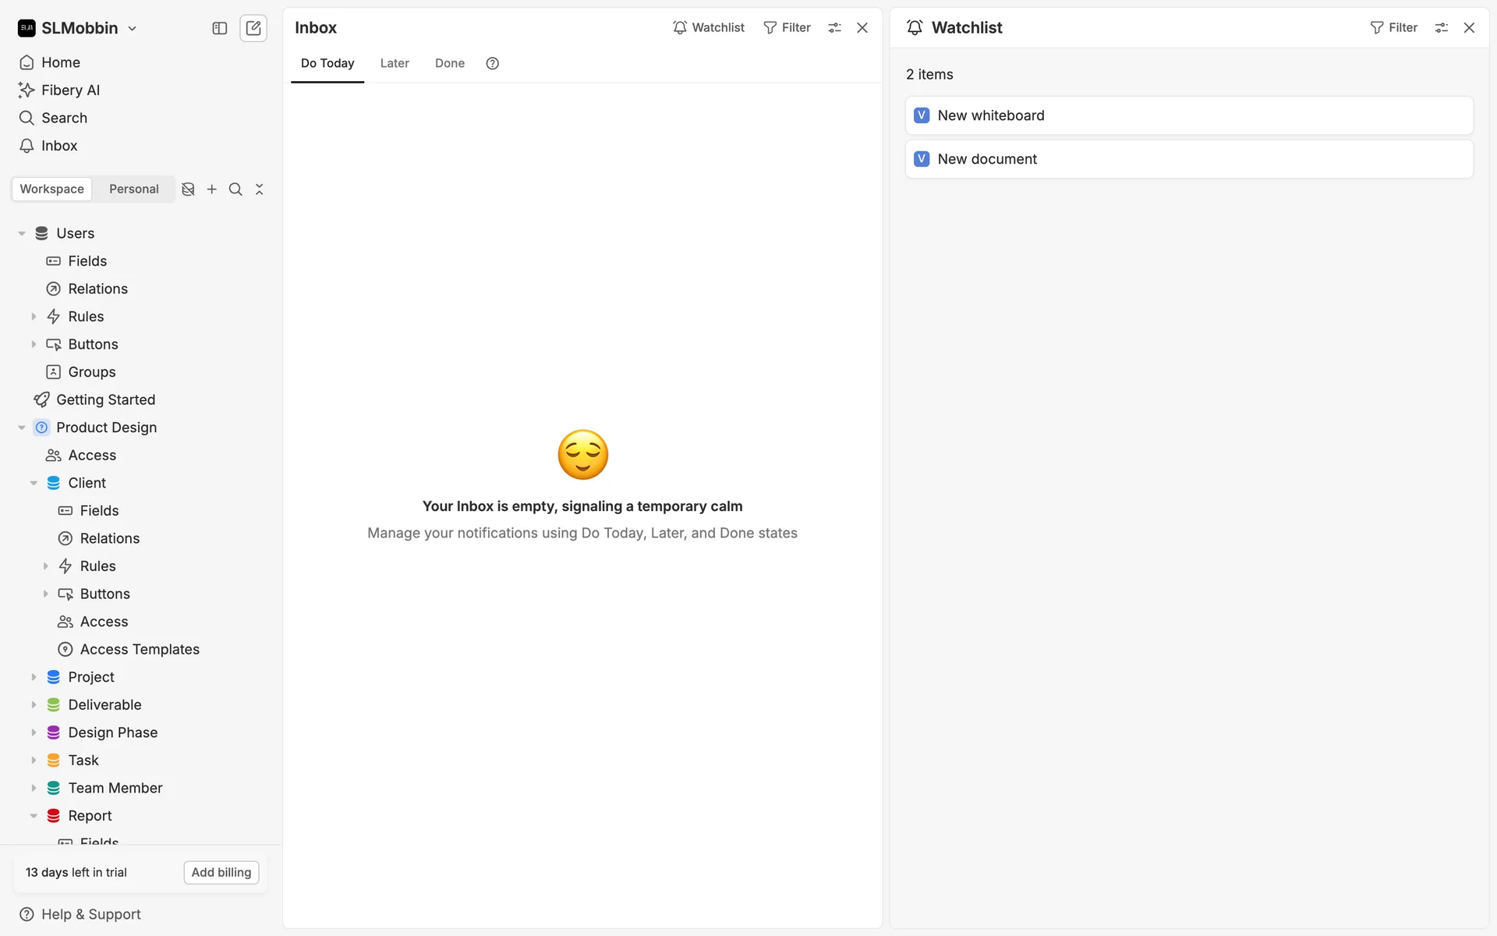1497x936 pixels.
Task: Collapse the Users space tree
Action: click(x=22, y=233)
